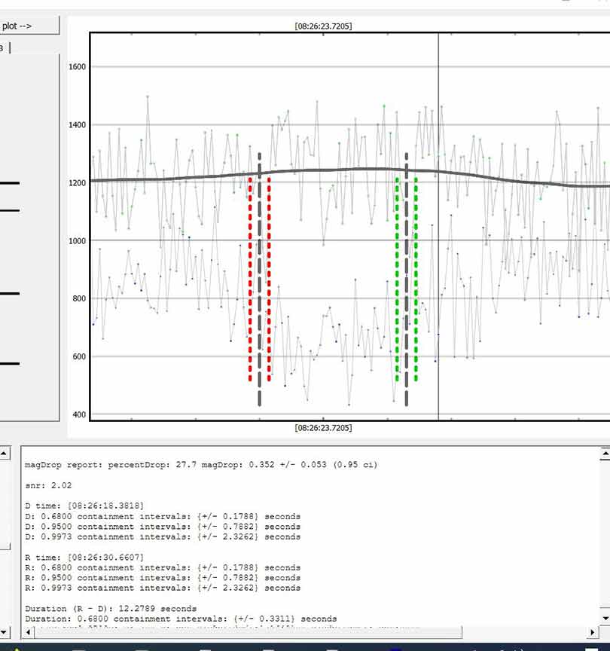Click the report's horizontal scrollbar thumb

point(249,632)
